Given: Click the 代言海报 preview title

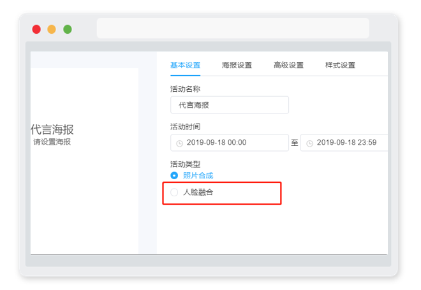Looking at the screenshot, I should [x=52, y=129].
